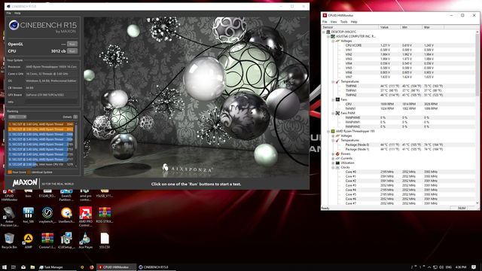Click the Fans chip icon
Image resolution: width=482 pixels, height=271 pixels.
(337, 99)
